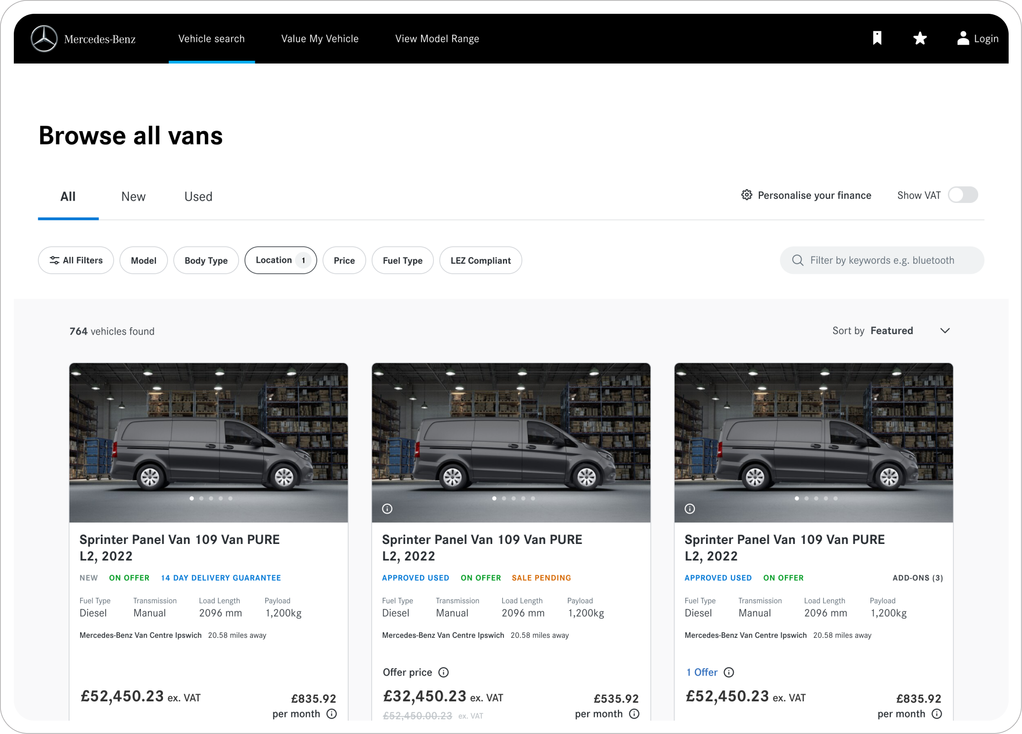This screenshot has height=734, width=1022.
Task: Click gear icon beside Personalise your finance
Action: point(747,195)
